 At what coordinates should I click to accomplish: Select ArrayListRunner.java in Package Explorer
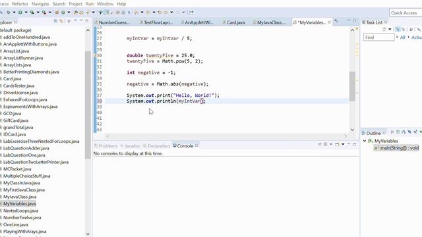point(23,58)
